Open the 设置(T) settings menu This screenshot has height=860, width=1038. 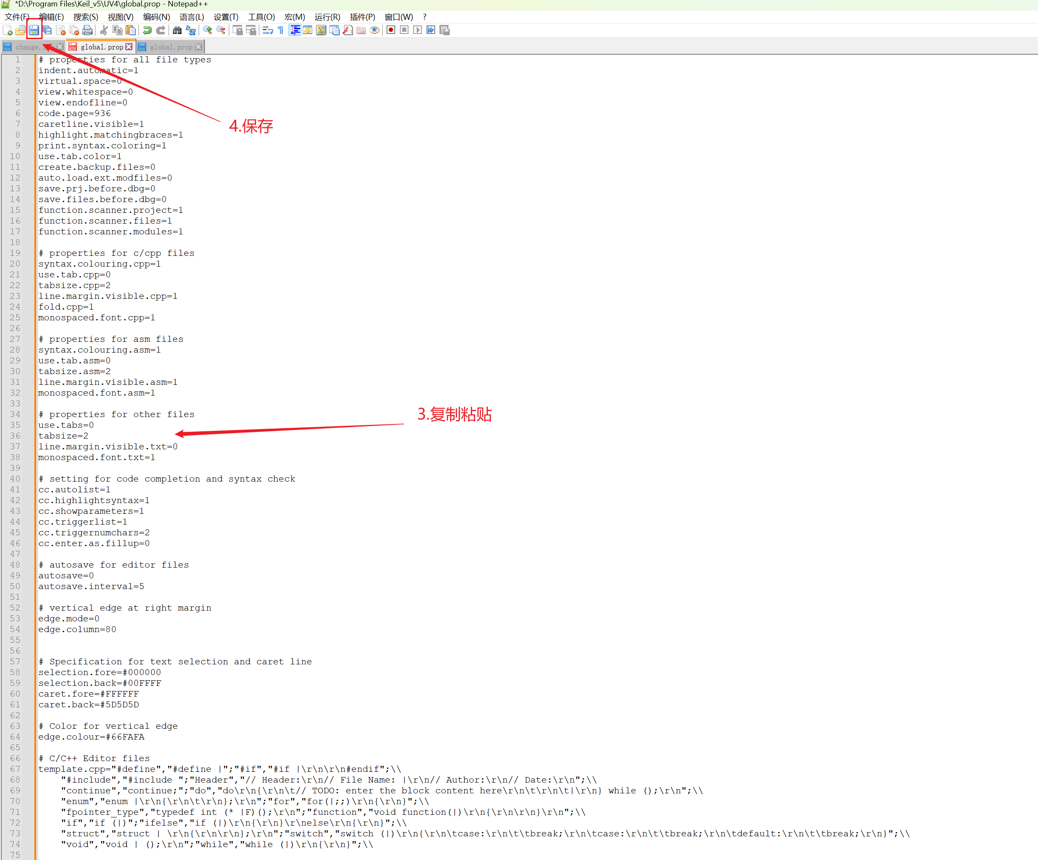point(225,17)
